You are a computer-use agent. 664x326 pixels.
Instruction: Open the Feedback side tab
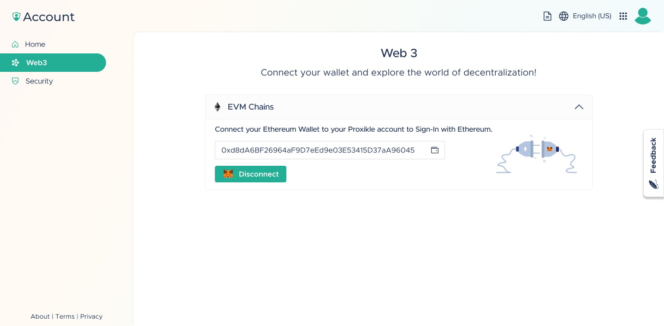pos(653,163)
